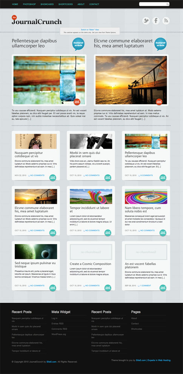Open the Photoshop menu item
The height and width of the screenshot is (374, 183).
pyautogui.click(x=29, y=4)
